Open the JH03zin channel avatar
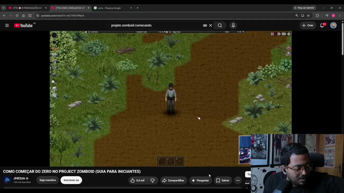 [x=7, y=180]
